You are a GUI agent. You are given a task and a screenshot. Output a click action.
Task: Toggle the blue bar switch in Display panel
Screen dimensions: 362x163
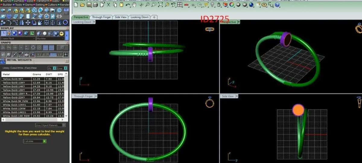(x=67, y=35)
